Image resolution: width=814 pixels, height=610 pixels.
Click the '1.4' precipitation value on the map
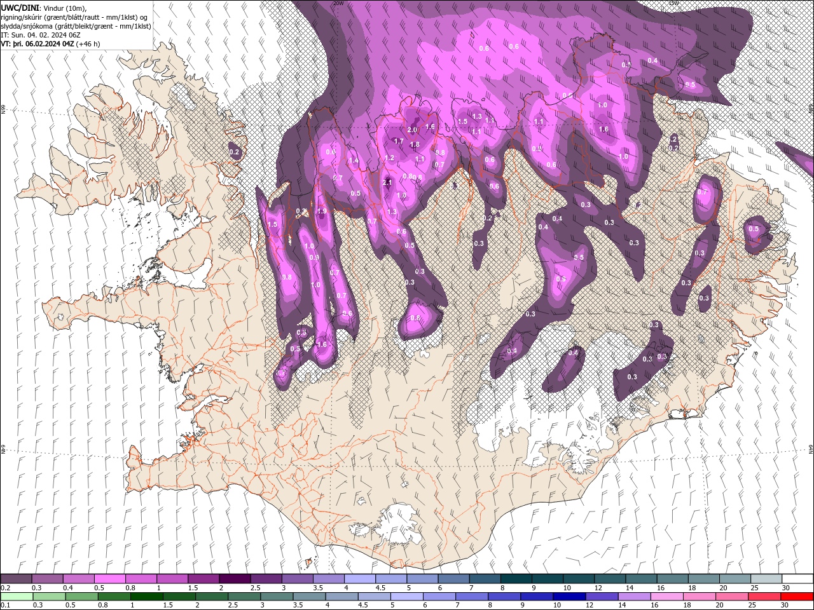coord(354,161)
